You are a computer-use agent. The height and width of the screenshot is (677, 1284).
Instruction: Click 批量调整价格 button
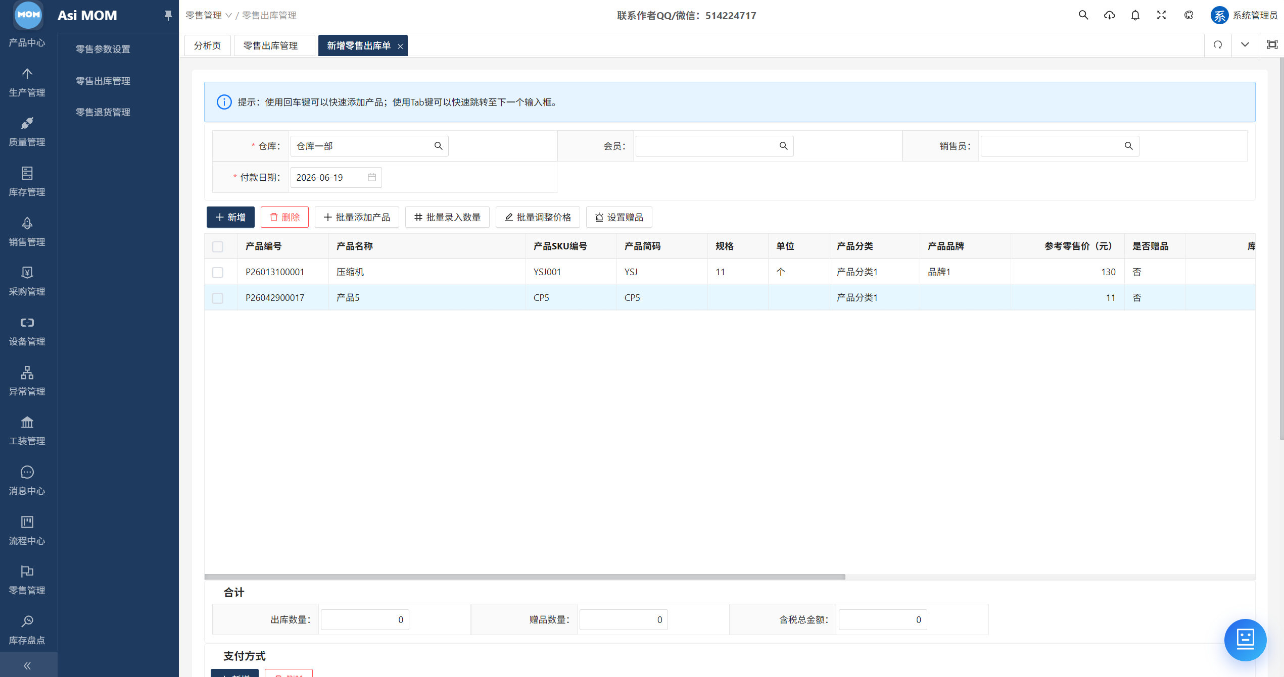(538, 217)
